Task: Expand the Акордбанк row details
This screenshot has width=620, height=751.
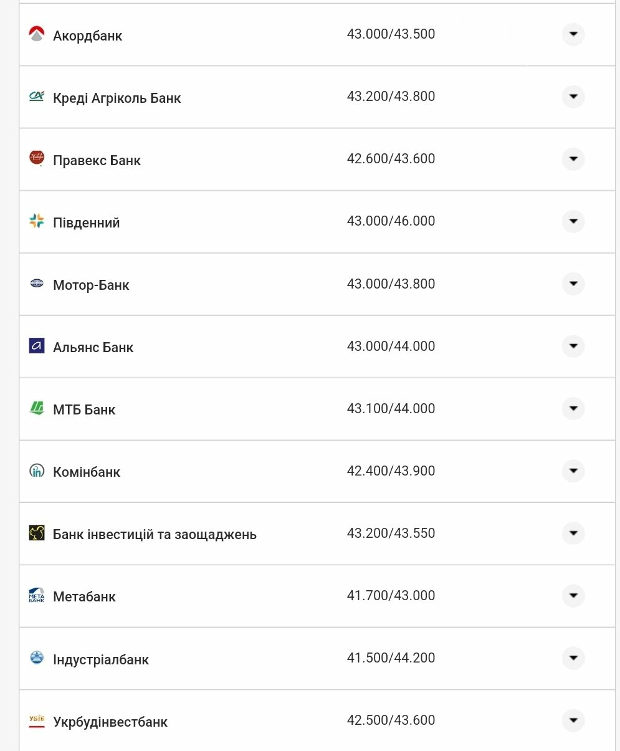Action: [573, 34]
